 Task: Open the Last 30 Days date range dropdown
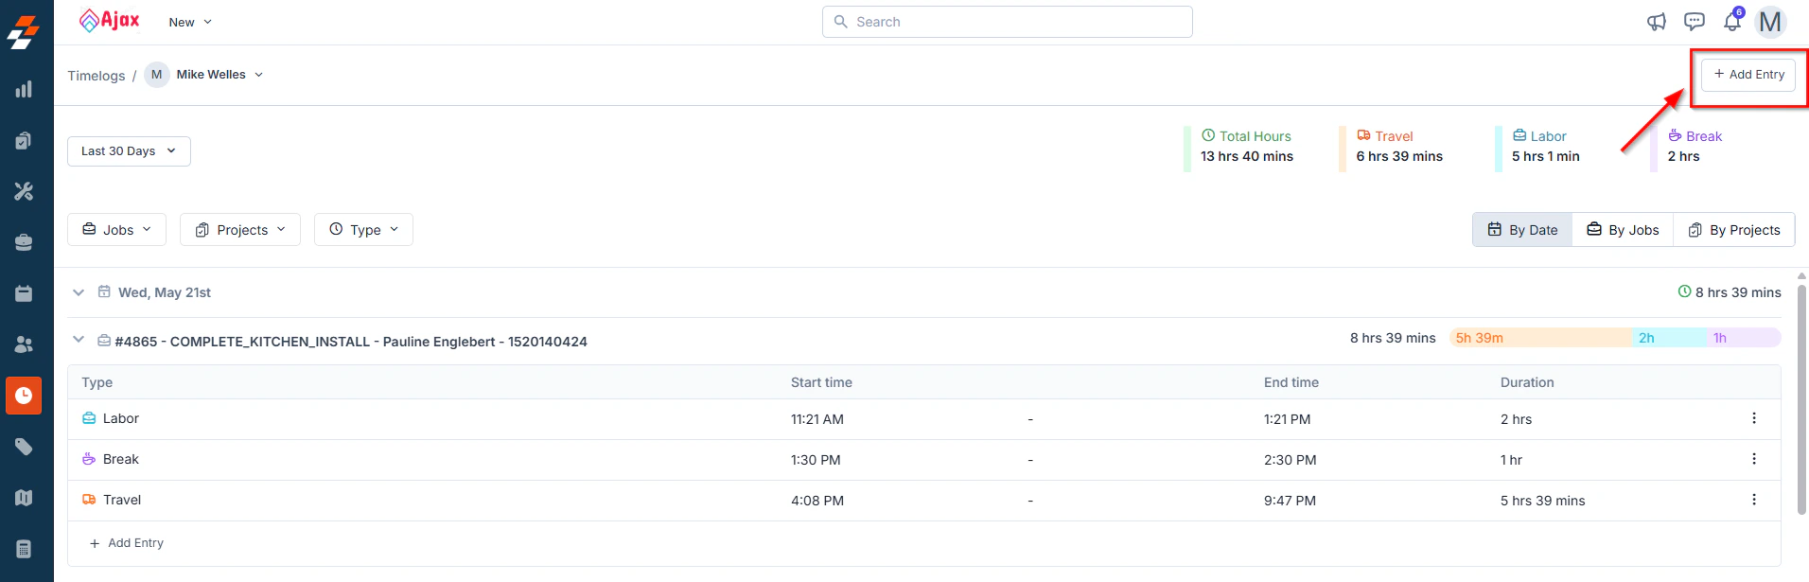[129, 151]
